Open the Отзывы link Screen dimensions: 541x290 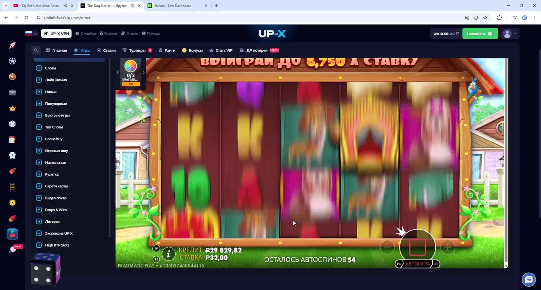pyautogui.click(x=129, y=33)
